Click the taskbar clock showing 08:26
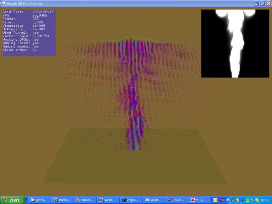272x204 pixels. [265, 200]
